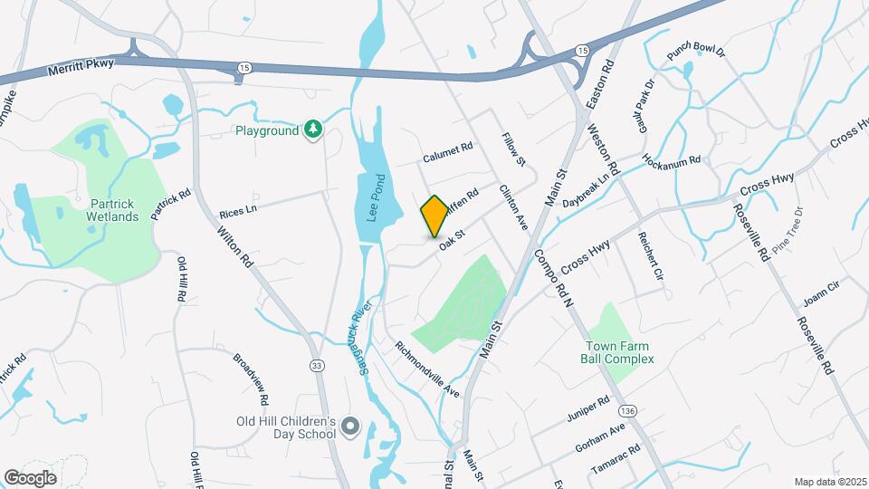The width and height of the screenshot is (869, 489).
Task: Click the Wilton Rd street label
Action: (235, 246)
